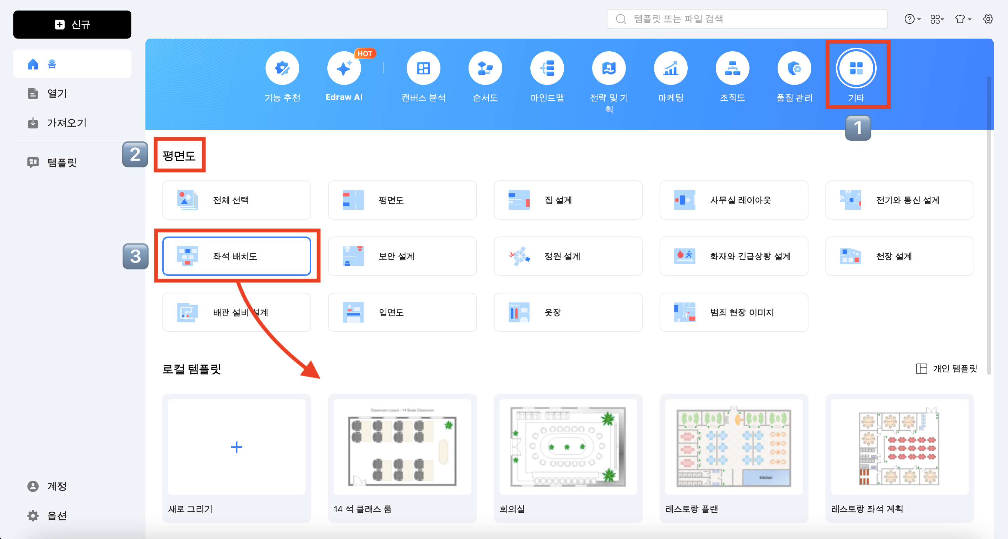Select the 순서도 flowchart category icon
The height and width of the screenshot is (539, 1008).
[x=485, y=68]
